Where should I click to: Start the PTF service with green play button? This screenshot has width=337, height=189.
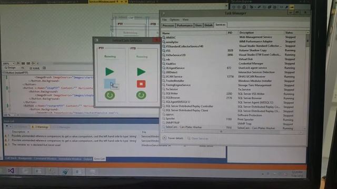coord(110,71)
